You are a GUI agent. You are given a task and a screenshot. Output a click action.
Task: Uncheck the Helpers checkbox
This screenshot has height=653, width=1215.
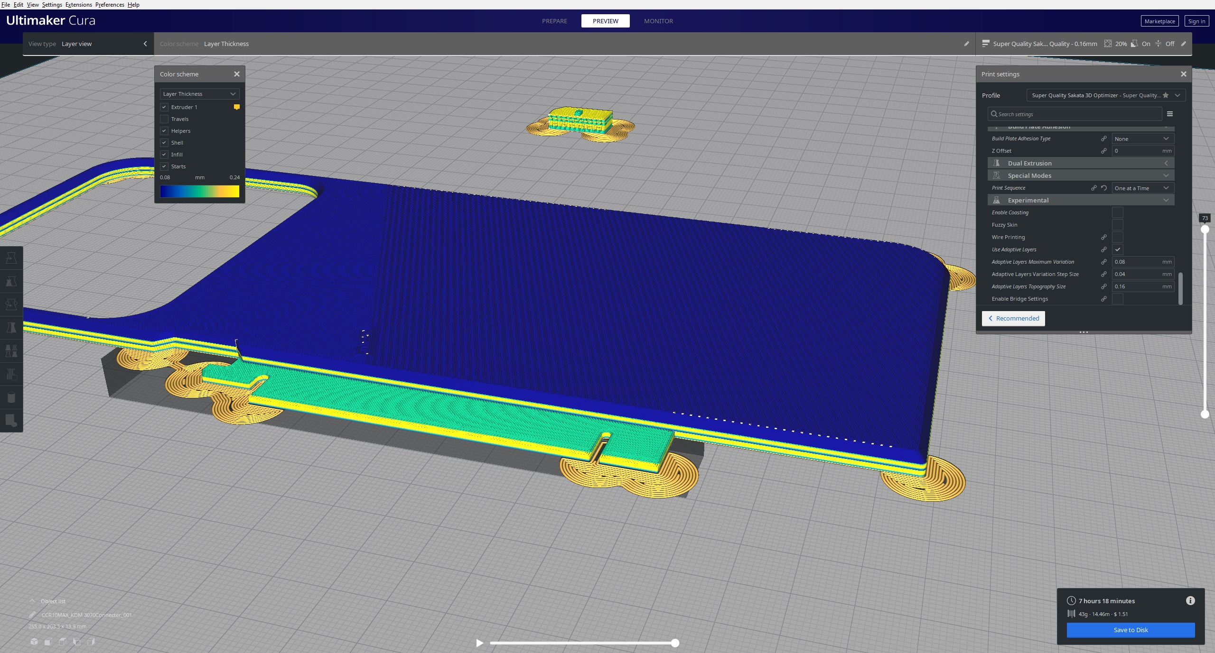164,131
